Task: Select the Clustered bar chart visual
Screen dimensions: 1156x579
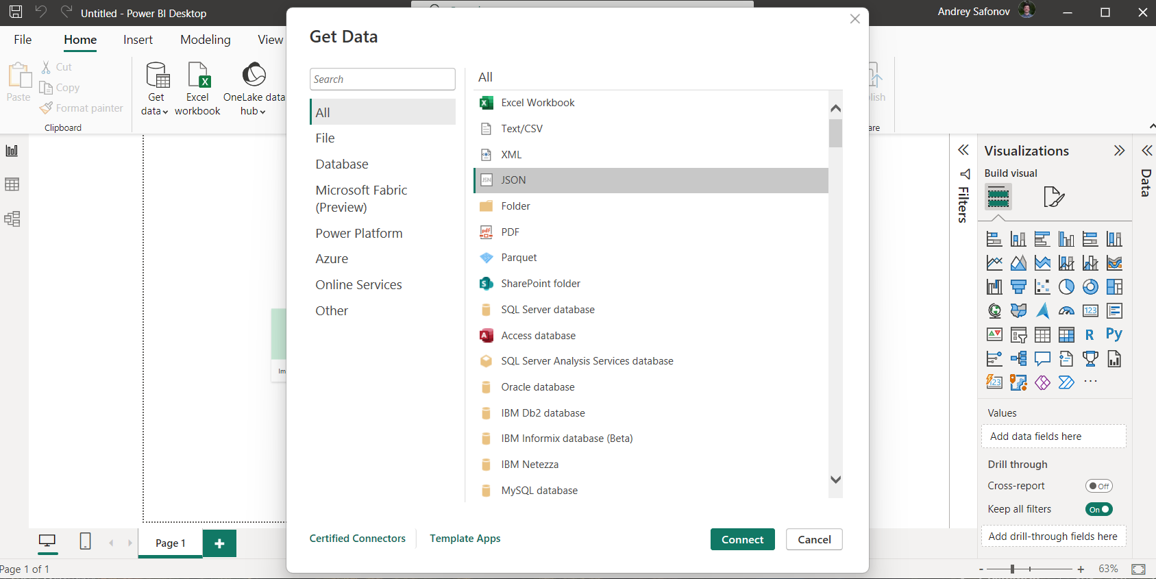Action: (1042, 239)
